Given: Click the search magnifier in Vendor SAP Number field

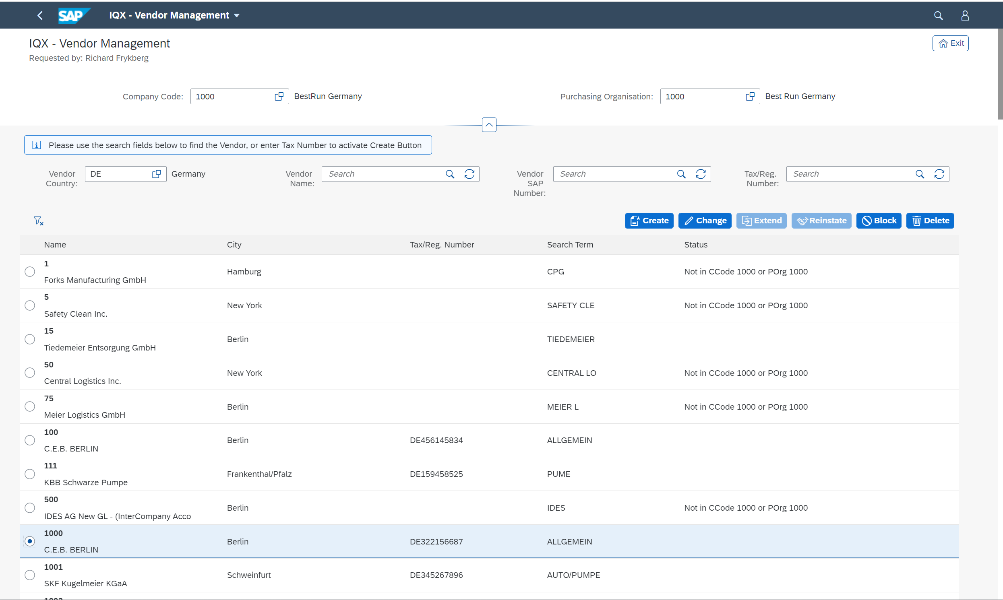Looking at the screenshot, I should tap(681, 174).
